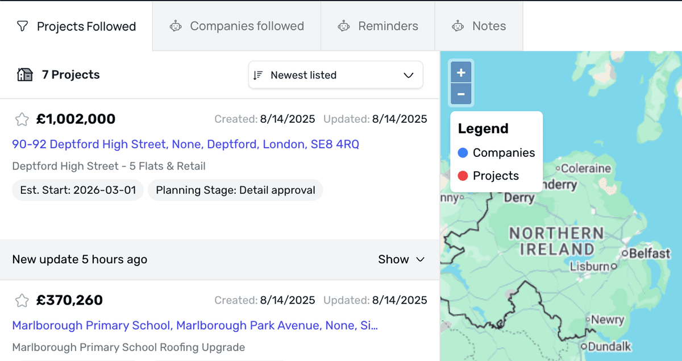Click the building icon beside 7 Projects
The image size is (682, 361).
(25, 75)
